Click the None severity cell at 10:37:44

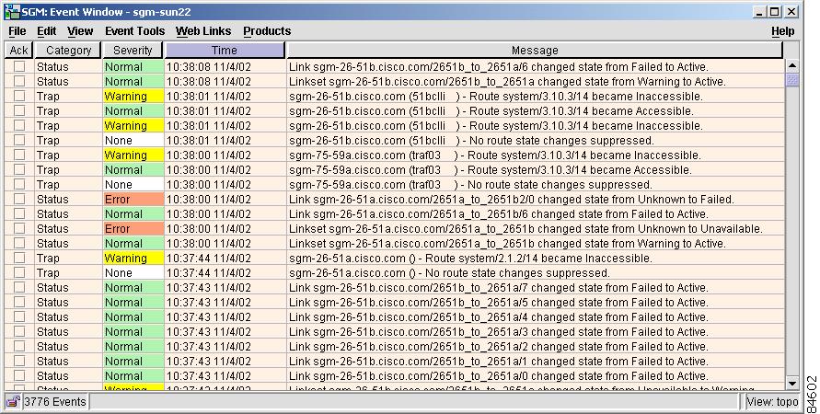click(133, 273)
